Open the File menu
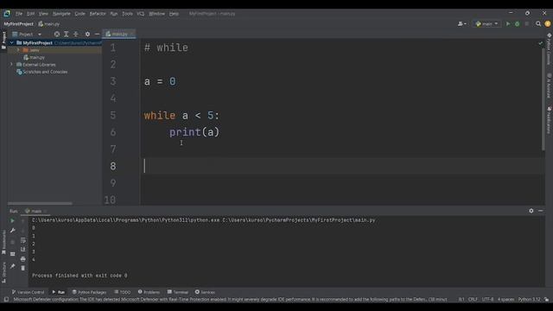The width and height of the screenshot is (553, 311). pos(19,14)
